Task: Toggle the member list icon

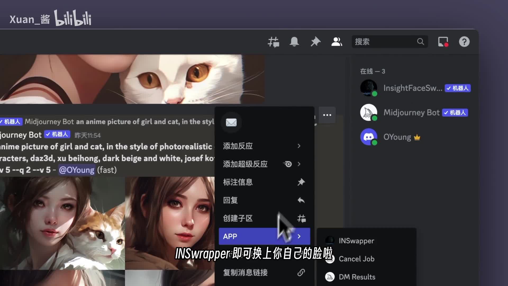Action: (x=337, y=42)
